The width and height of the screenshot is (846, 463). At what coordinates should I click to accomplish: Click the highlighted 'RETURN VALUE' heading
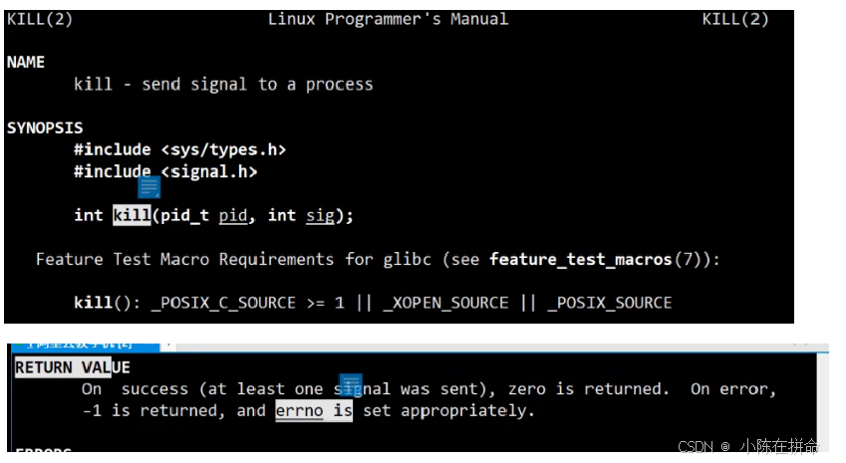(73, 367)
